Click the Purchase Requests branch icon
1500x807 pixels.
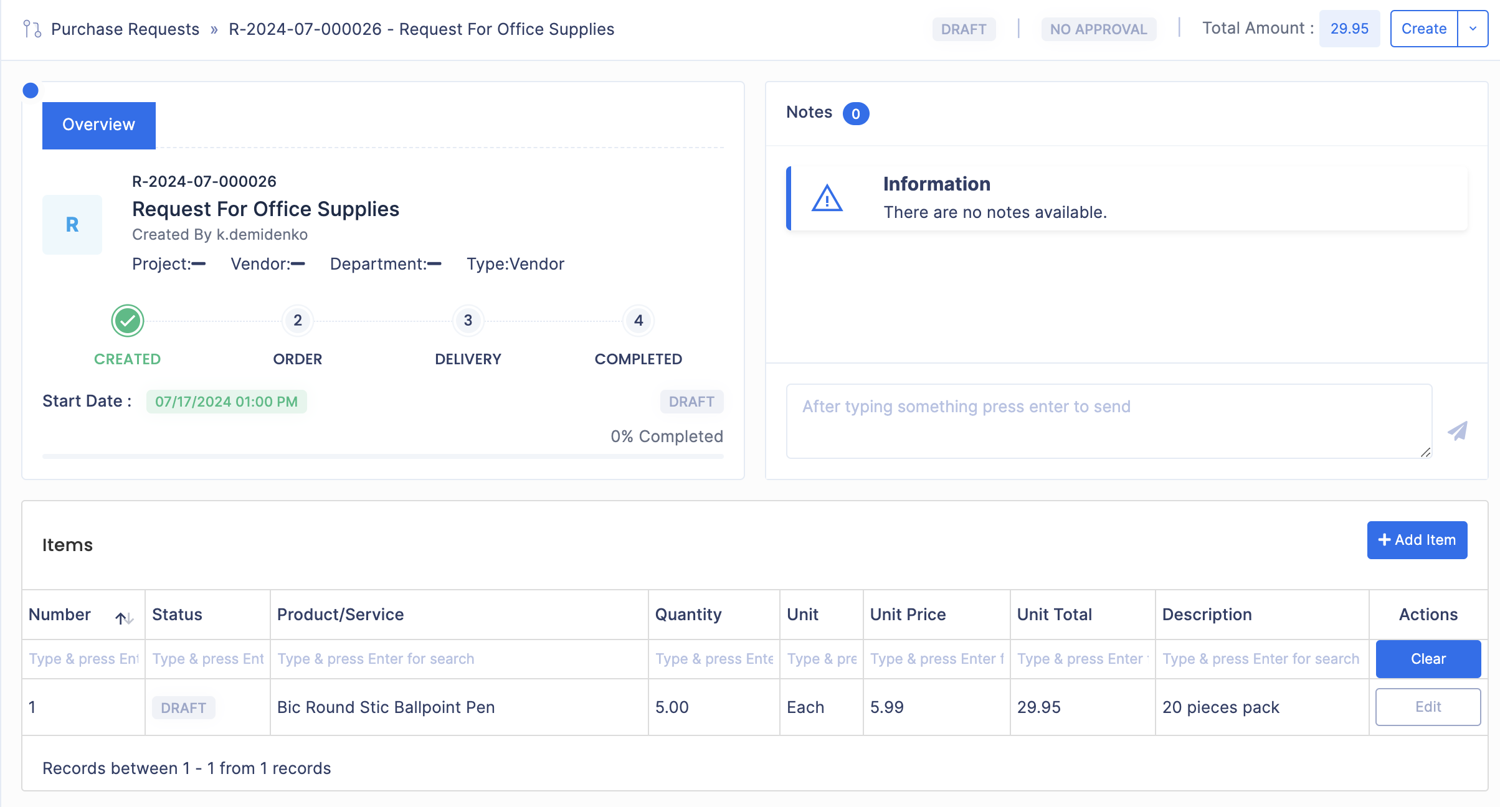(x=32, y=29)
